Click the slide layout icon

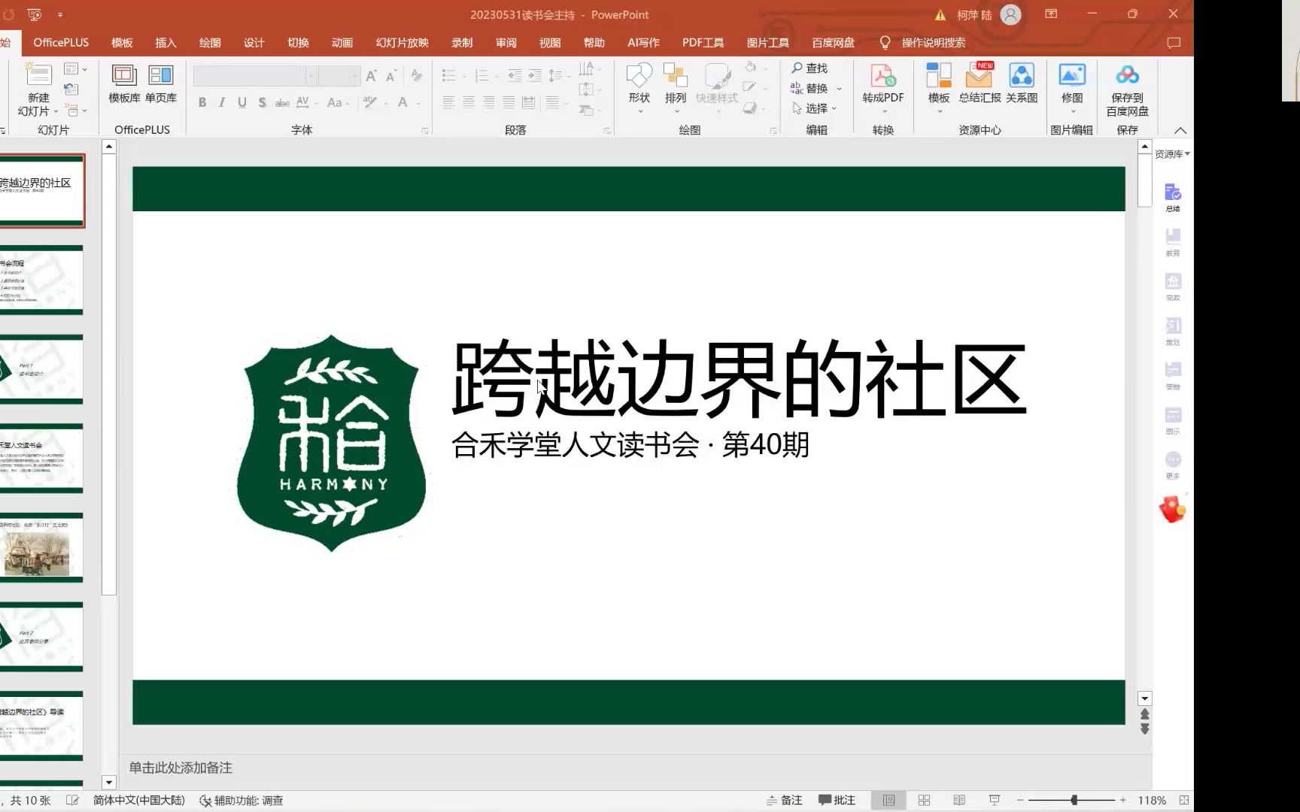click(72, 68)
